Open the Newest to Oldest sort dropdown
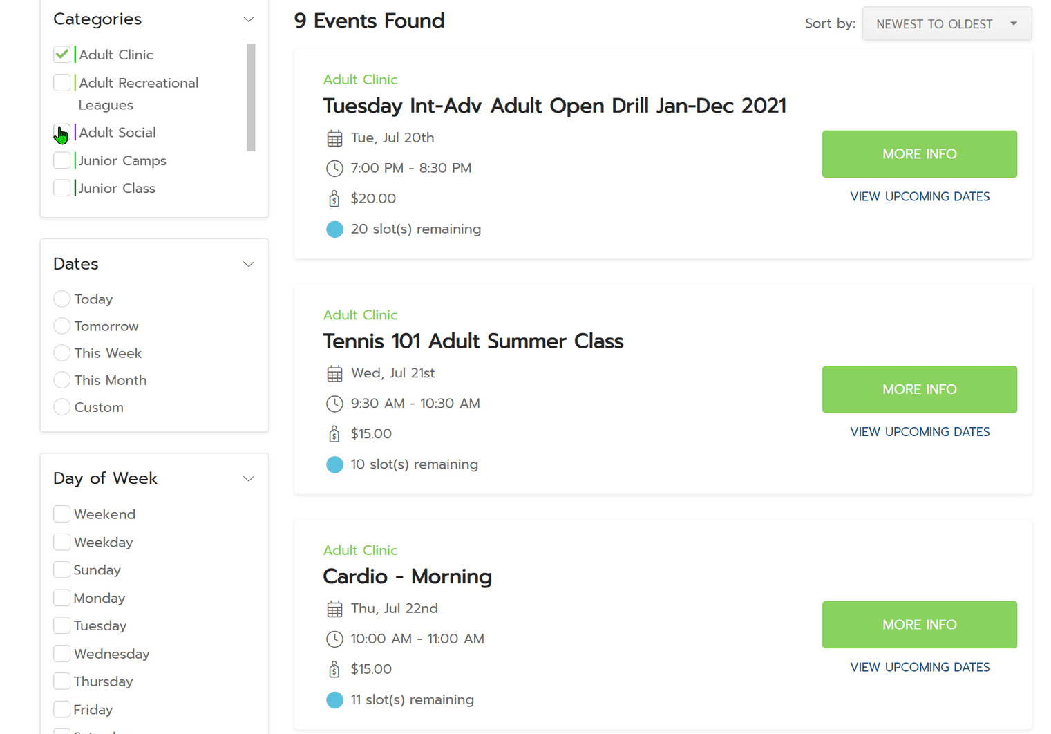This screenshot has width=1051, height=734. [x=946, y=24]
